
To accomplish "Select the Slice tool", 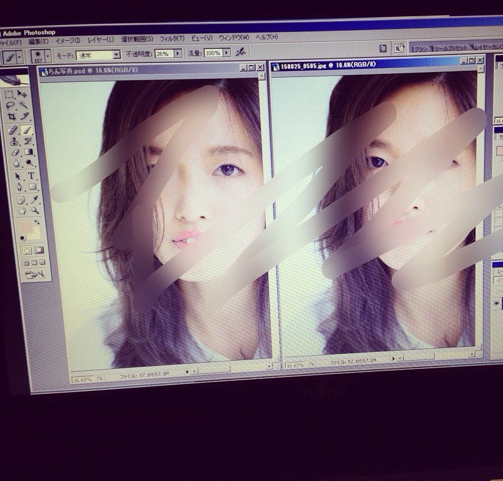I will click(x=24, y=116).
